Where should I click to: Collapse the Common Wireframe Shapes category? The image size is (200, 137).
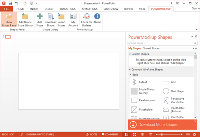(x=130, y=69)
